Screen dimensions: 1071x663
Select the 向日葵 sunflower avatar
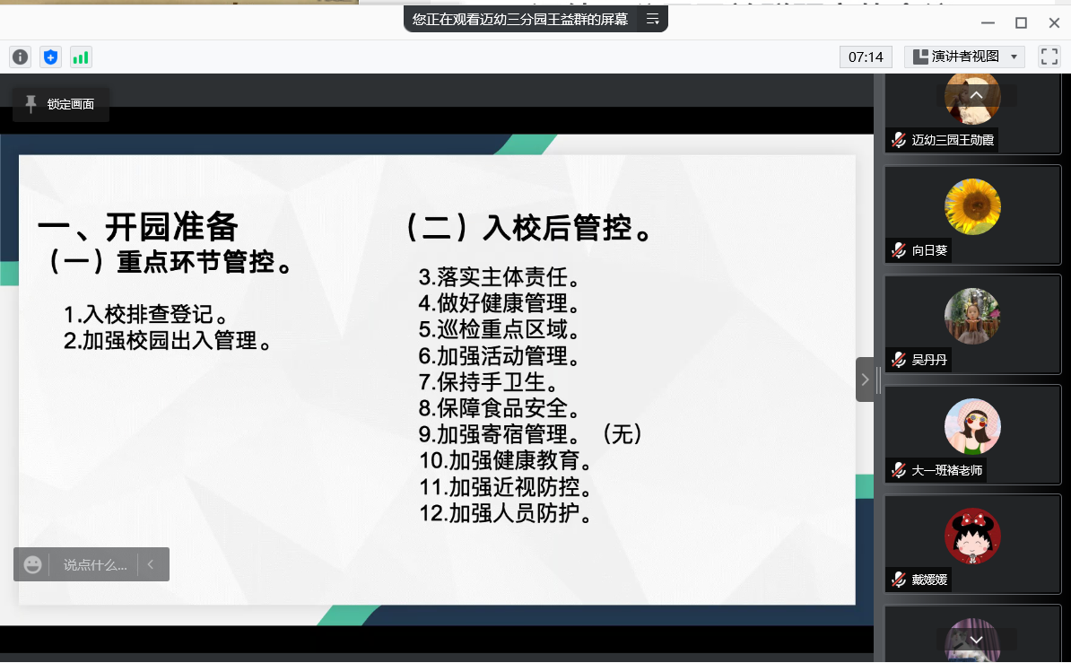pyautogui.click(x=972, y=206)
